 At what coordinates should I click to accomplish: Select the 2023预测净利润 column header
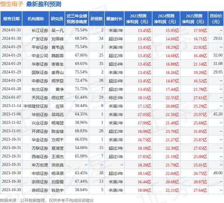pyautogui.click(x=138, y=19)
